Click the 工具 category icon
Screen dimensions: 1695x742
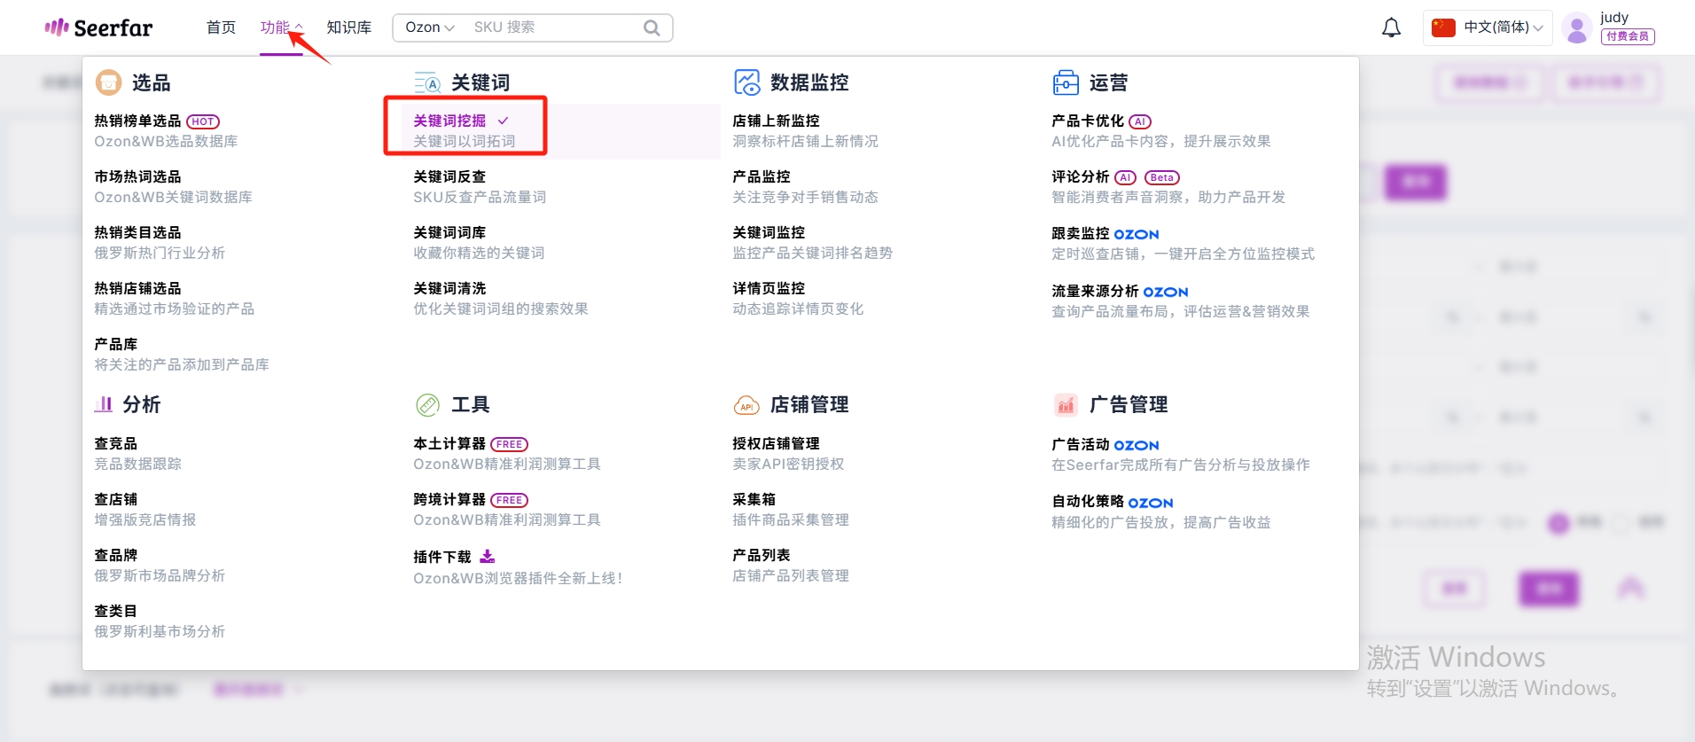tap(428, 405)
